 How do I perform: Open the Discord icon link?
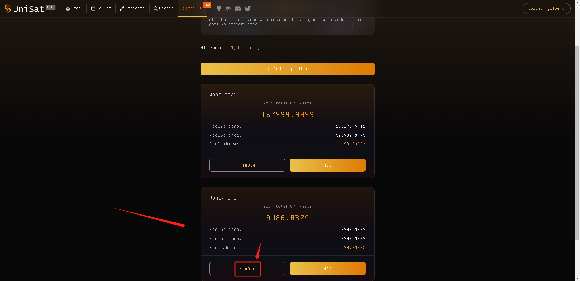click(238, 8)
